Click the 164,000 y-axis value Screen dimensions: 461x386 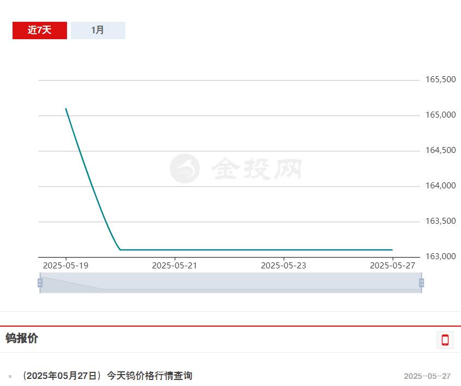(x=441, y=186)
